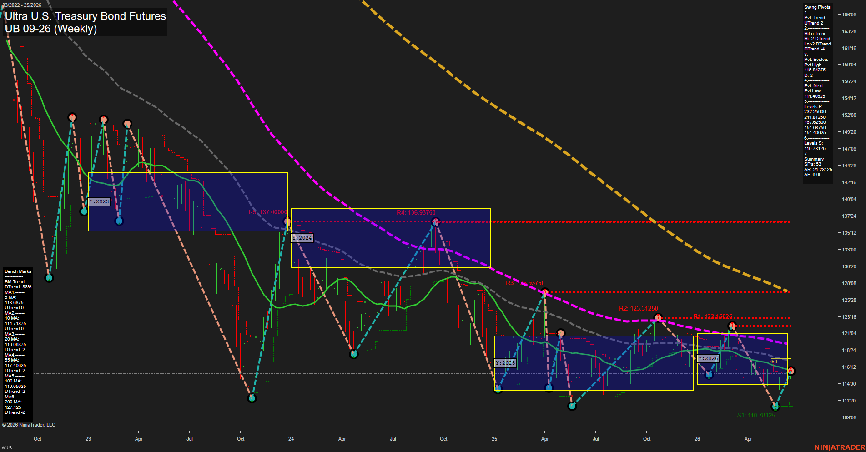The height and width of the screenshot is (452, 866).
Task: Select the R2: 123.31250 resistance label
Action: tap(638, 308)
